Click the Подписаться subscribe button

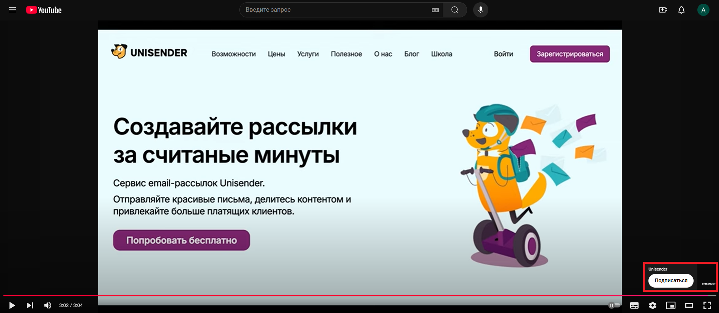pos(671,281)
